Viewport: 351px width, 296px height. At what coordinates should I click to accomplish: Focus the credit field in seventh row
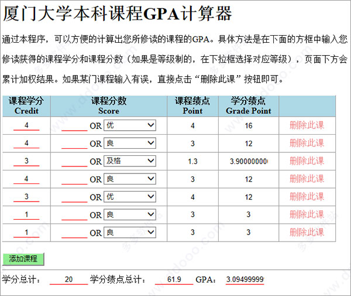coord(26,233)
